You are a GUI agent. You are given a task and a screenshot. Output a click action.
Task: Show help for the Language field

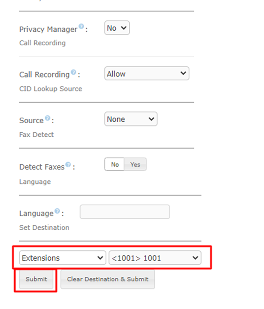click(57, 211)
